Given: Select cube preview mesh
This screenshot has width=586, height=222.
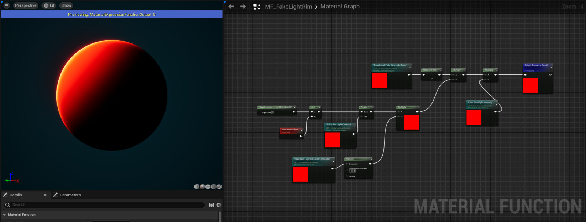Looking at the screenshot, I should tap(214, 187).
